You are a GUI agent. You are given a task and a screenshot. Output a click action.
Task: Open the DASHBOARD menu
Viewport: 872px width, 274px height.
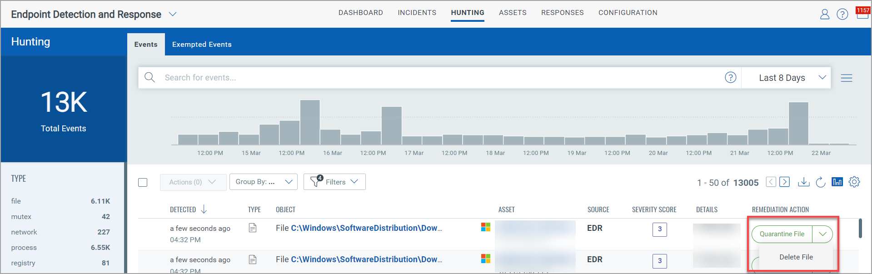[361, 13]
